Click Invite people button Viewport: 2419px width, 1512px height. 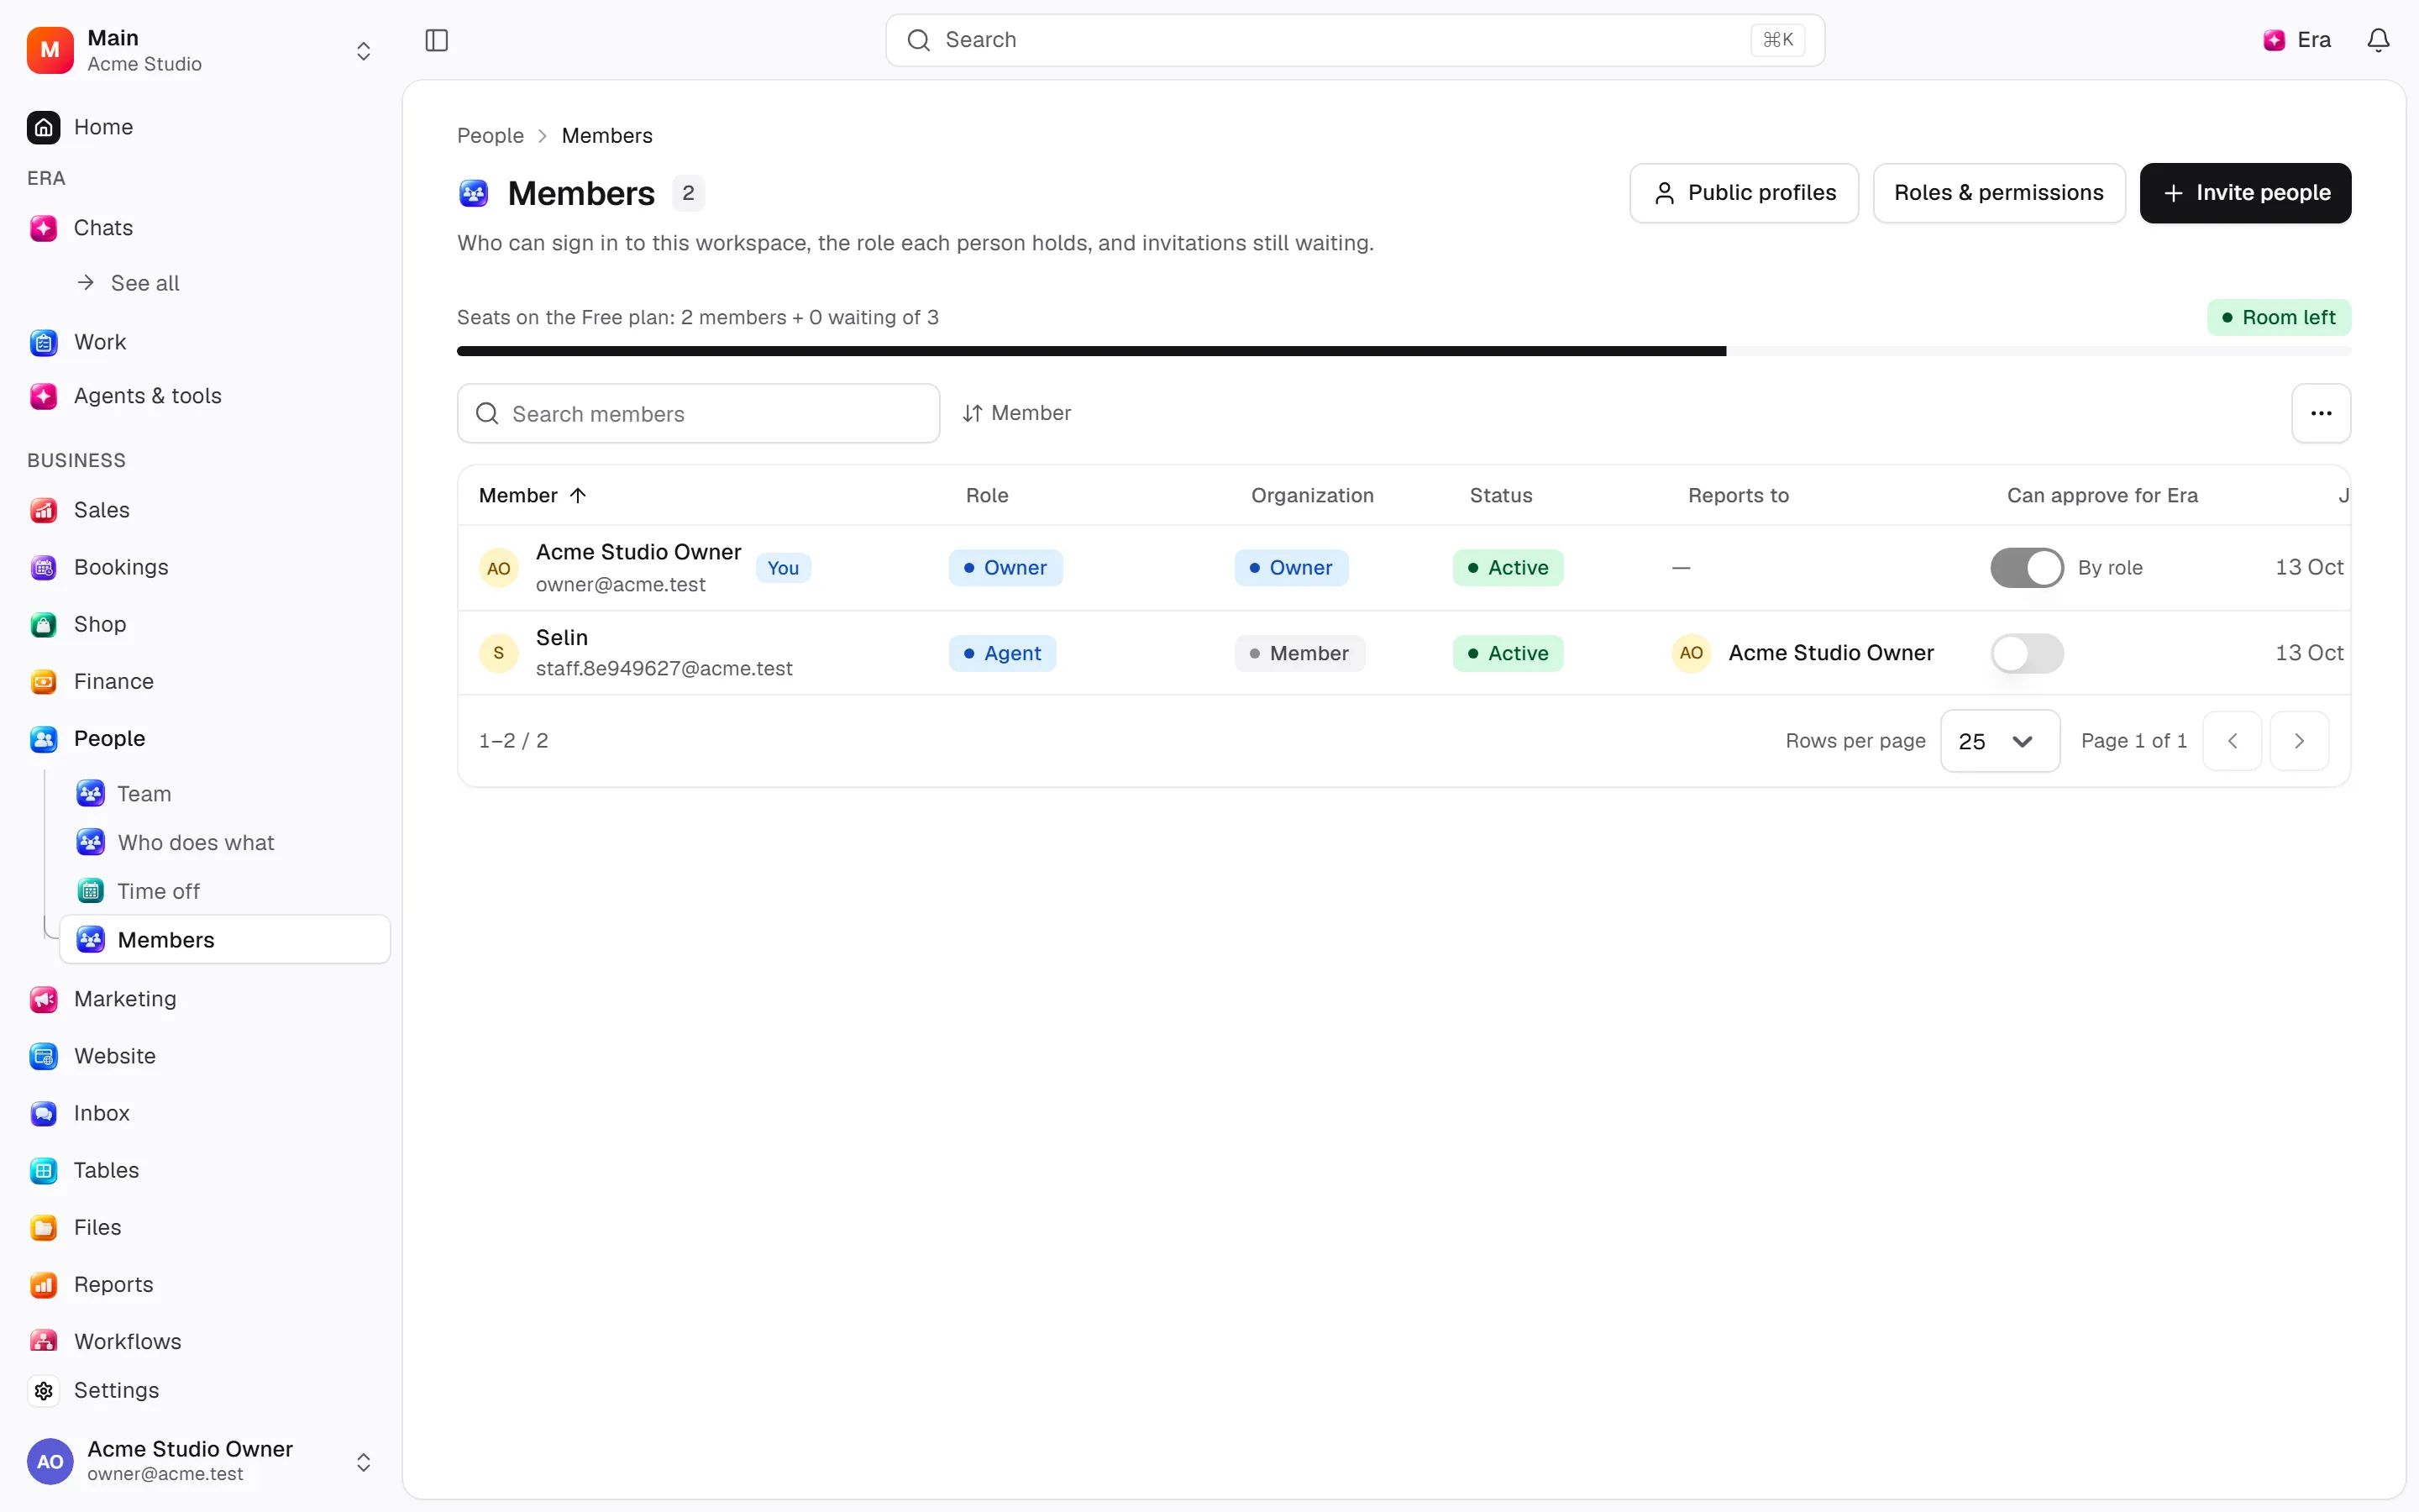pos(2245,193)
